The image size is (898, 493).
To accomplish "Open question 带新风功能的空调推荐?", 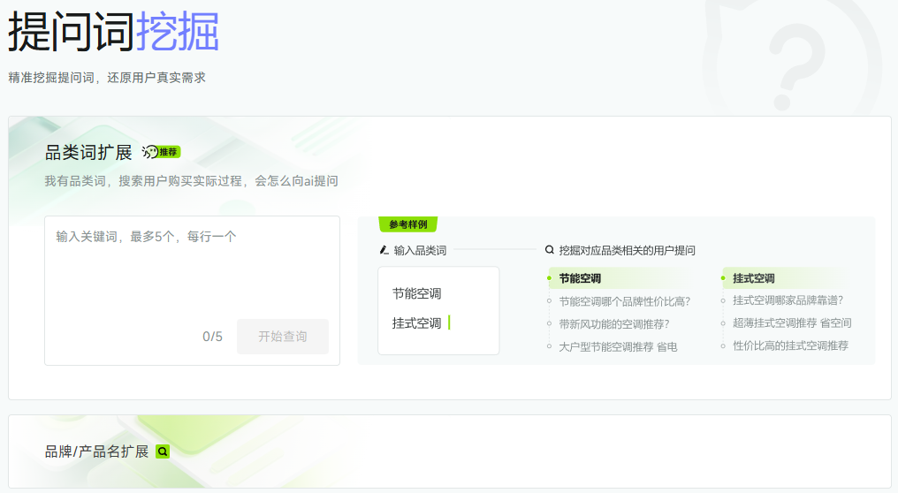I will tap(613, 323).
